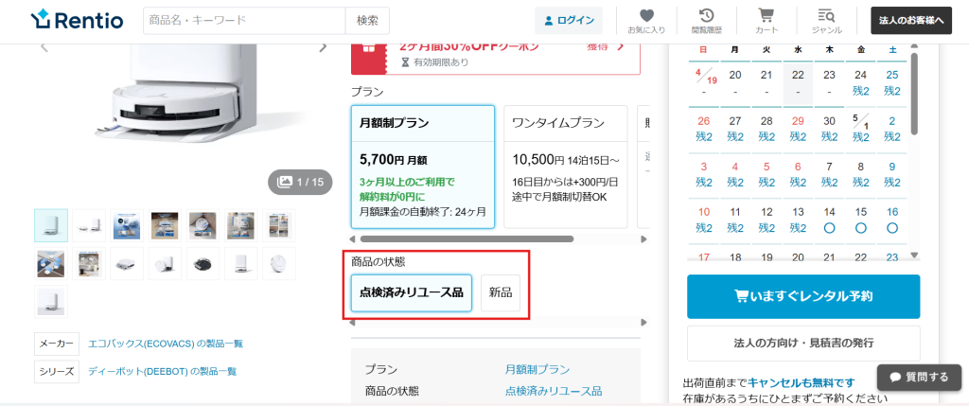Image resolution: width=969 pixels, height=406 pixels.
Task: Click the シリーズ label
Action: (x=57, y=371)
